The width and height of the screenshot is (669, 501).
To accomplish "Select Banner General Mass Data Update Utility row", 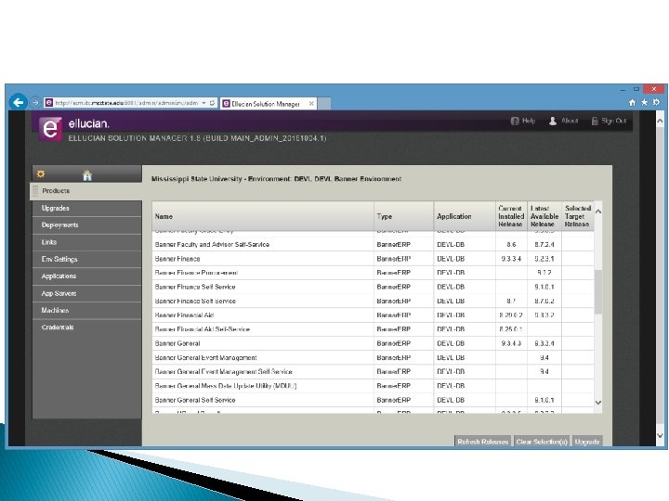I will (x=373, y=386).
